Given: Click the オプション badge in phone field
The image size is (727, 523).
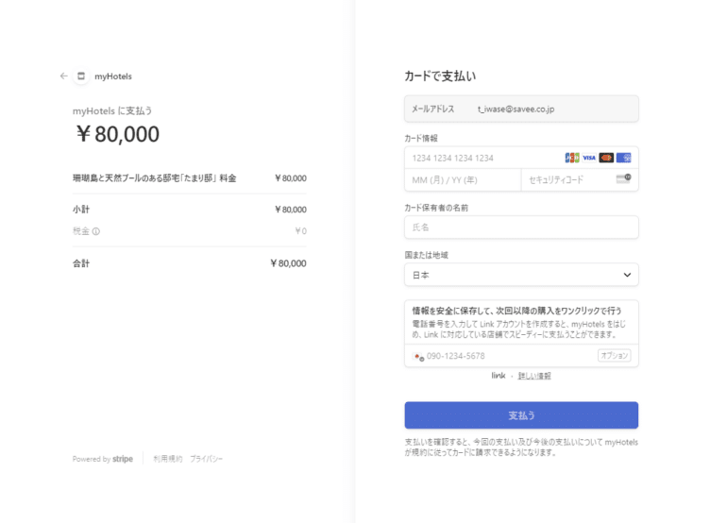Looking at the screenshot, I should point(614,356).
